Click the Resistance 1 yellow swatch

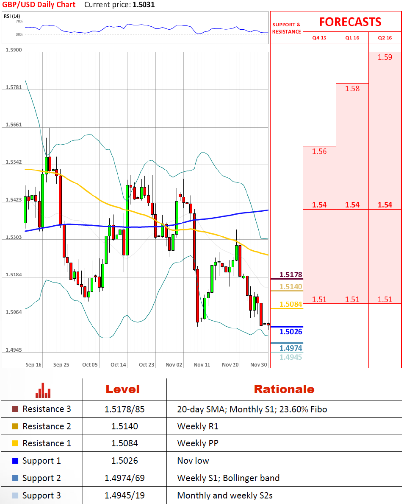coord(15,443)
